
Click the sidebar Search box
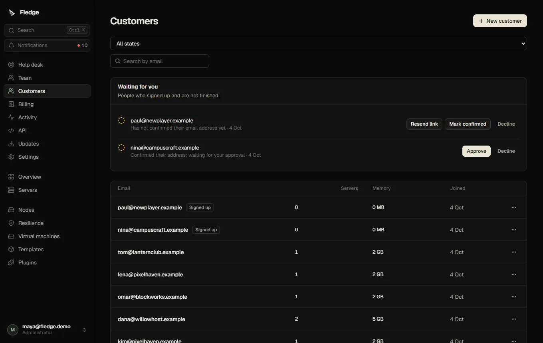point(47,30)
